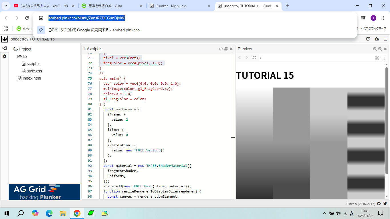Open File Explorer from the taskbar
This screenshot has width=390, height=219.
coord(63,213)
